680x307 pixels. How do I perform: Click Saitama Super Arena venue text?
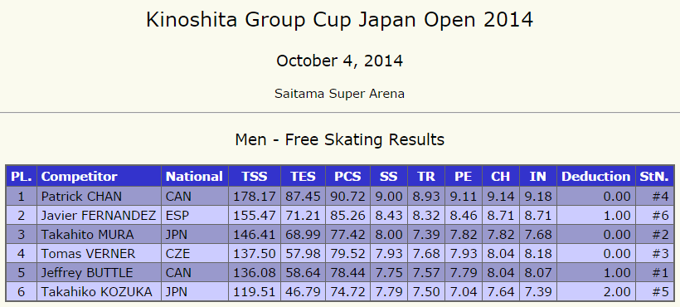[339, 94]
